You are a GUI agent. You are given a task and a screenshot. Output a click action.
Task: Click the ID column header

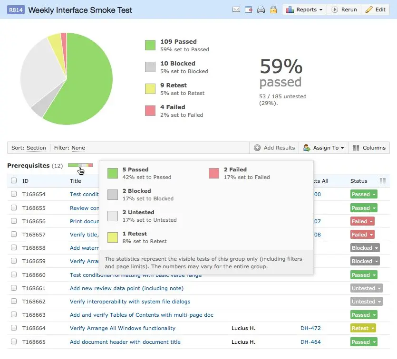25,181
